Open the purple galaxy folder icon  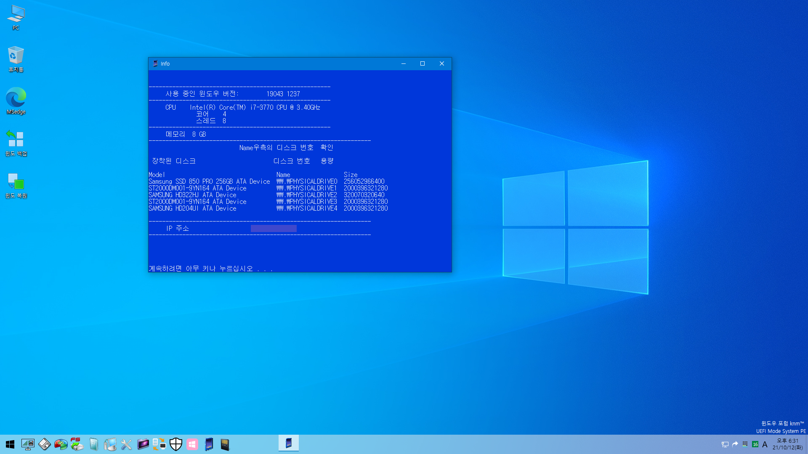pyautogui.click(x=143, y=444)
